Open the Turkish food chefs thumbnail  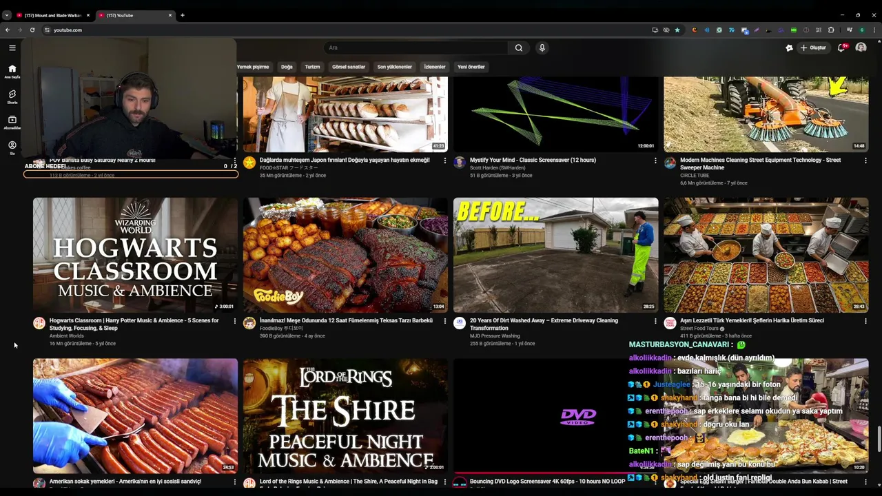coord(766,255)
